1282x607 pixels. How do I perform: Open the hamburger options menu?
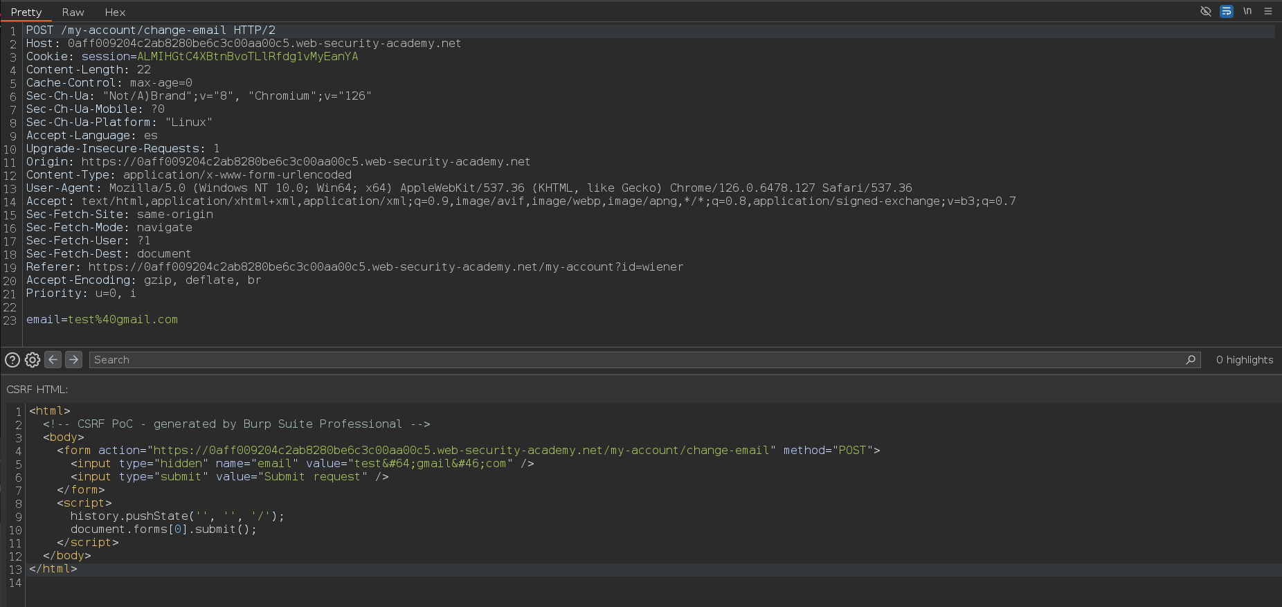(1268, 11)
